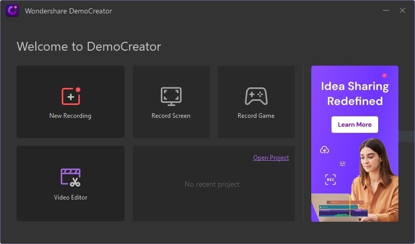Click the Wondershare DemoCreator logo icon

(x=12, y=10)
